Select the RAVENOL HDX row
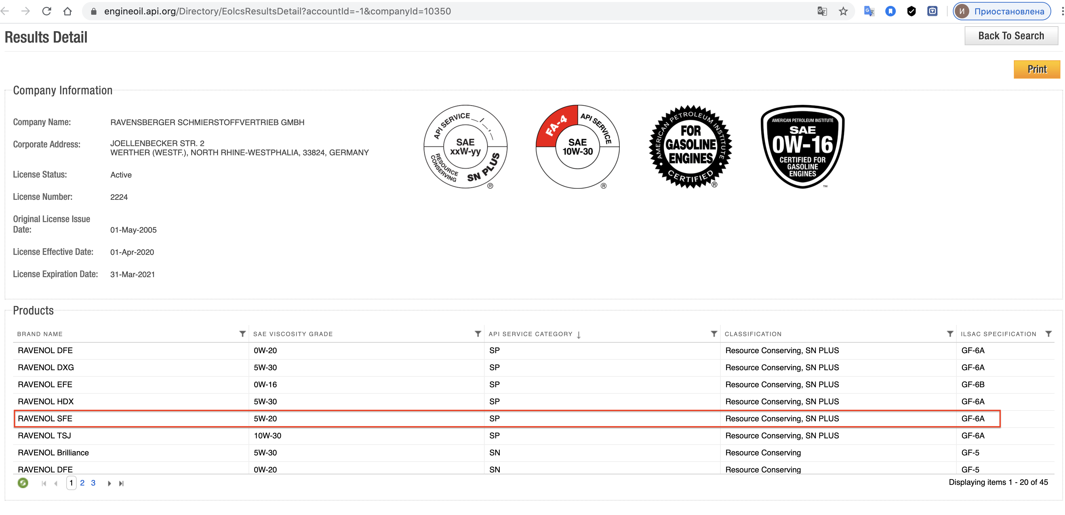The image size is (1065, 515). tap(533, 401)
